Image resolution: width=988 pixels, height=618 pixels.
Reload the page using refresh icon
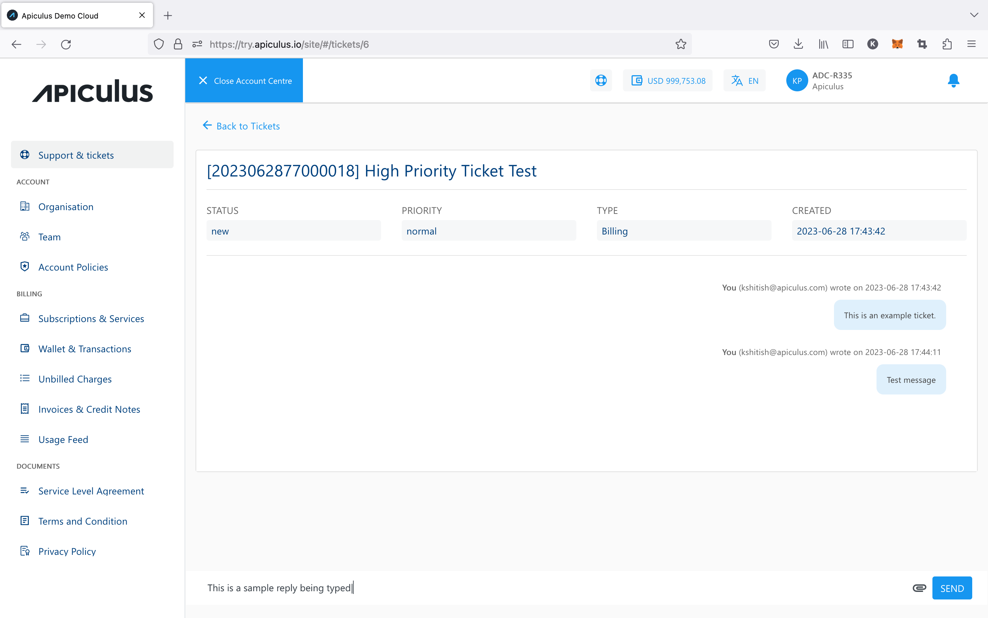click(x=66, y=44)
